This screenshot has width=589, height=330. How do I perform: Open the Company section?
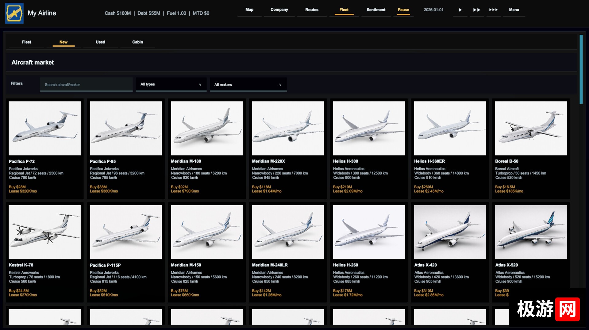pos(279,10)
